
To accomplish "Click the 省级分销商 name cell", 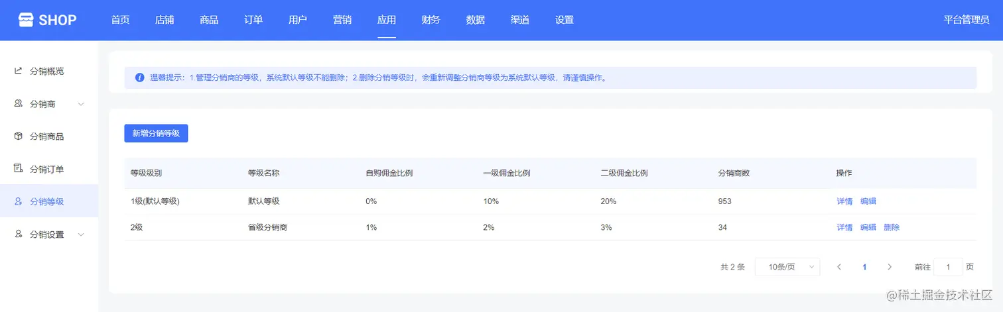I will (x=268, y=227).
